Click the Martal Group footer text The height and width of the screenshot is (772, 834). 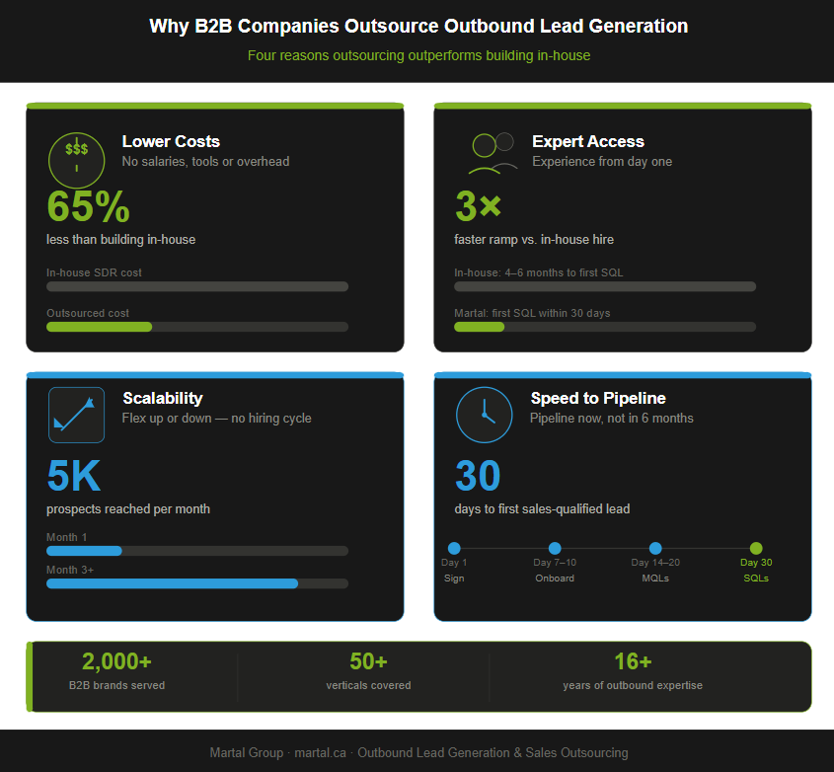(x=246, y=752)
